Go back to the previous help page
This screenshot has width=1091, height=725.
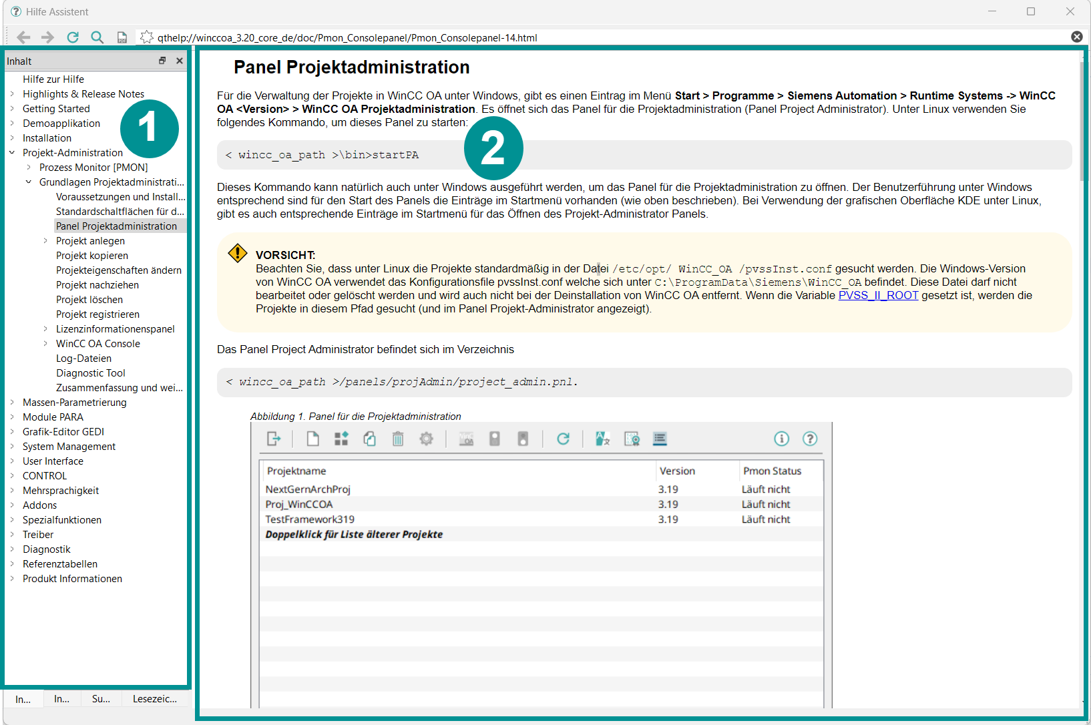pos(23,37)
